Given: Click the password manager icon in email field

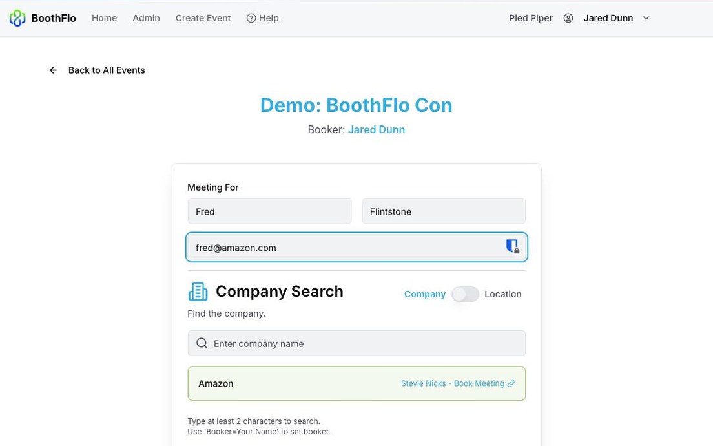Looking at the screenshot, I should click(513, 246).
